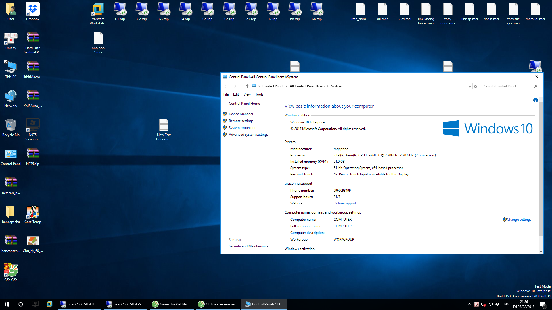Select the spain.mcr desktop file
The image size is (552, 310).
(491, 11)
